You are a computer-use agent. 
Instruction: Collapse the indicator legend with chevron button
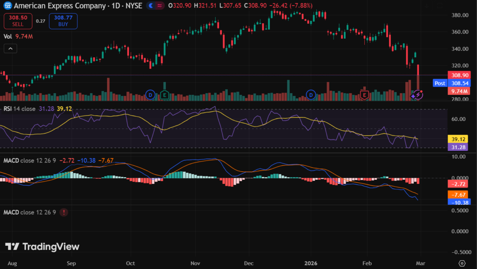pos(11,48)
